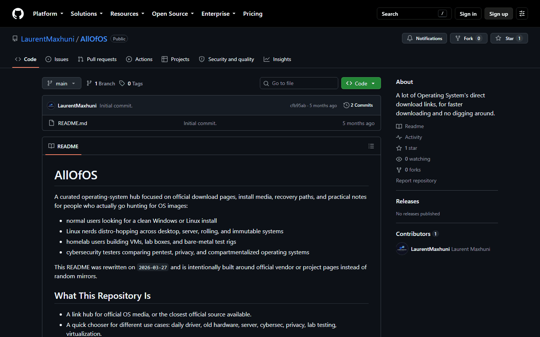This screenshot has width=540, height=337.
Task: Sign in to GitHub
Action: (468, 13)
